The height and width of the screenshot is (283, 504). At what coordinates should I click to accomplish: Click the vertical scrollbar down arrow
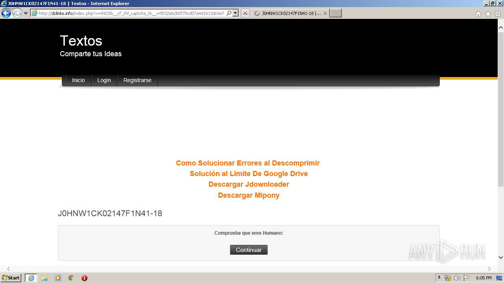click(x=501, y=257)
